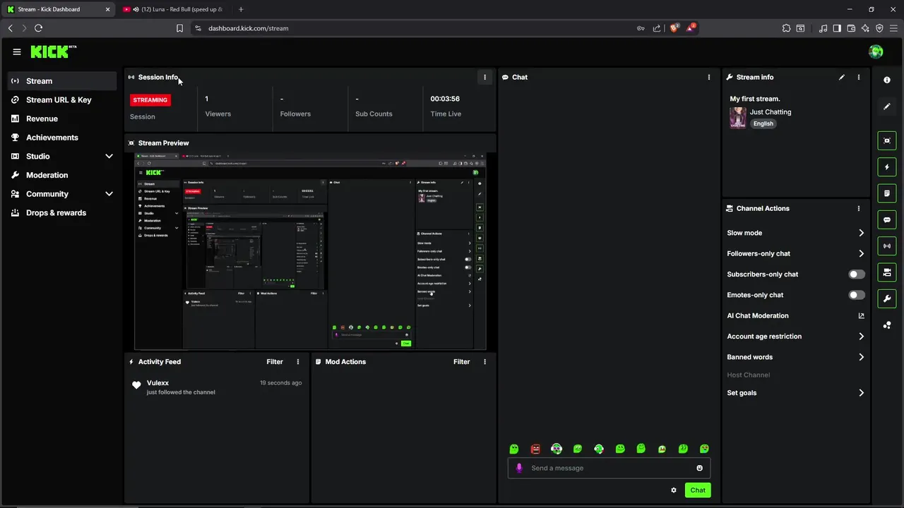The image size is (904, 508).
Task: Open AI Chat Moderation external link
Action: (861, 316)
